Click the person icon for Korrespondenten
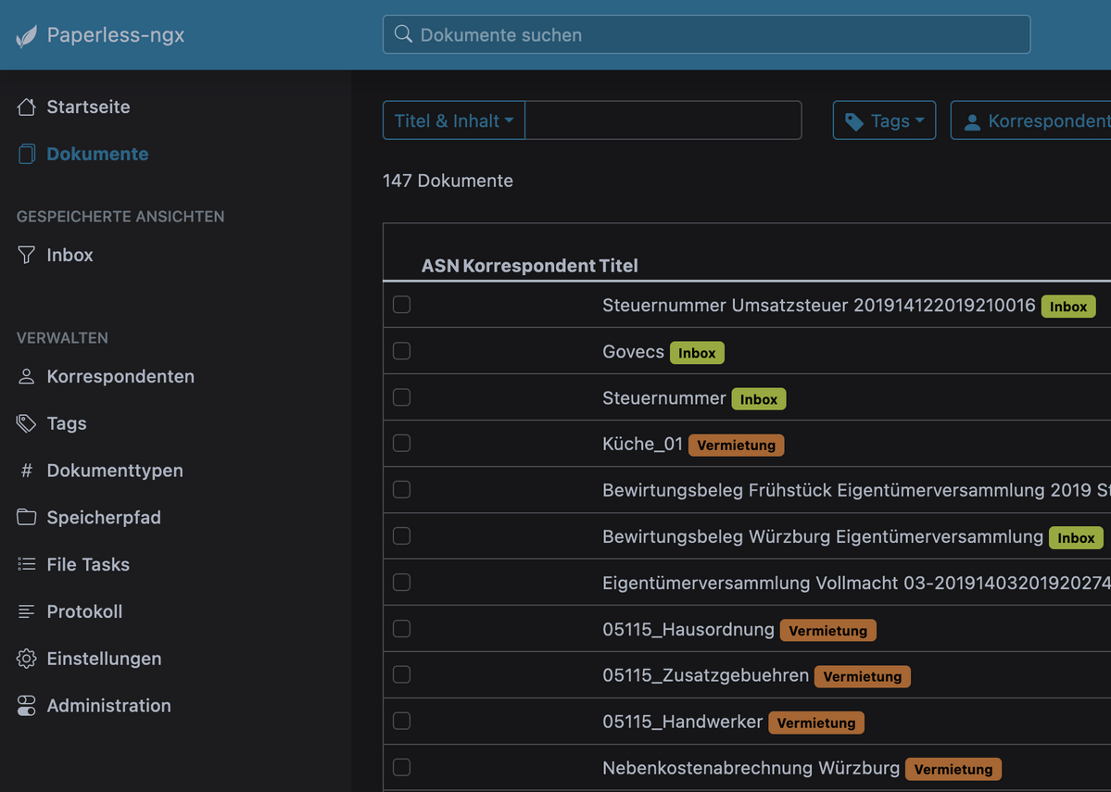Screen dimensions: 1111x792 pyautogui.click(x=27, y=376)
